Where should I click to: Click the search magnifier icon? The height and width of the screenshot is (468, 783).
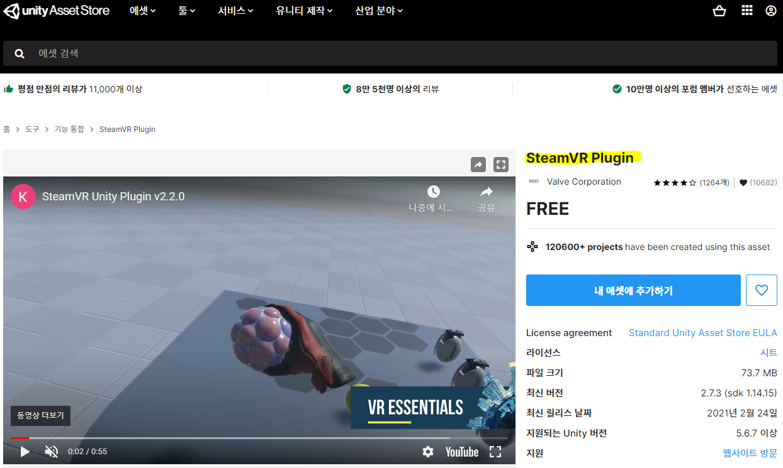click(x=20, y=54)
